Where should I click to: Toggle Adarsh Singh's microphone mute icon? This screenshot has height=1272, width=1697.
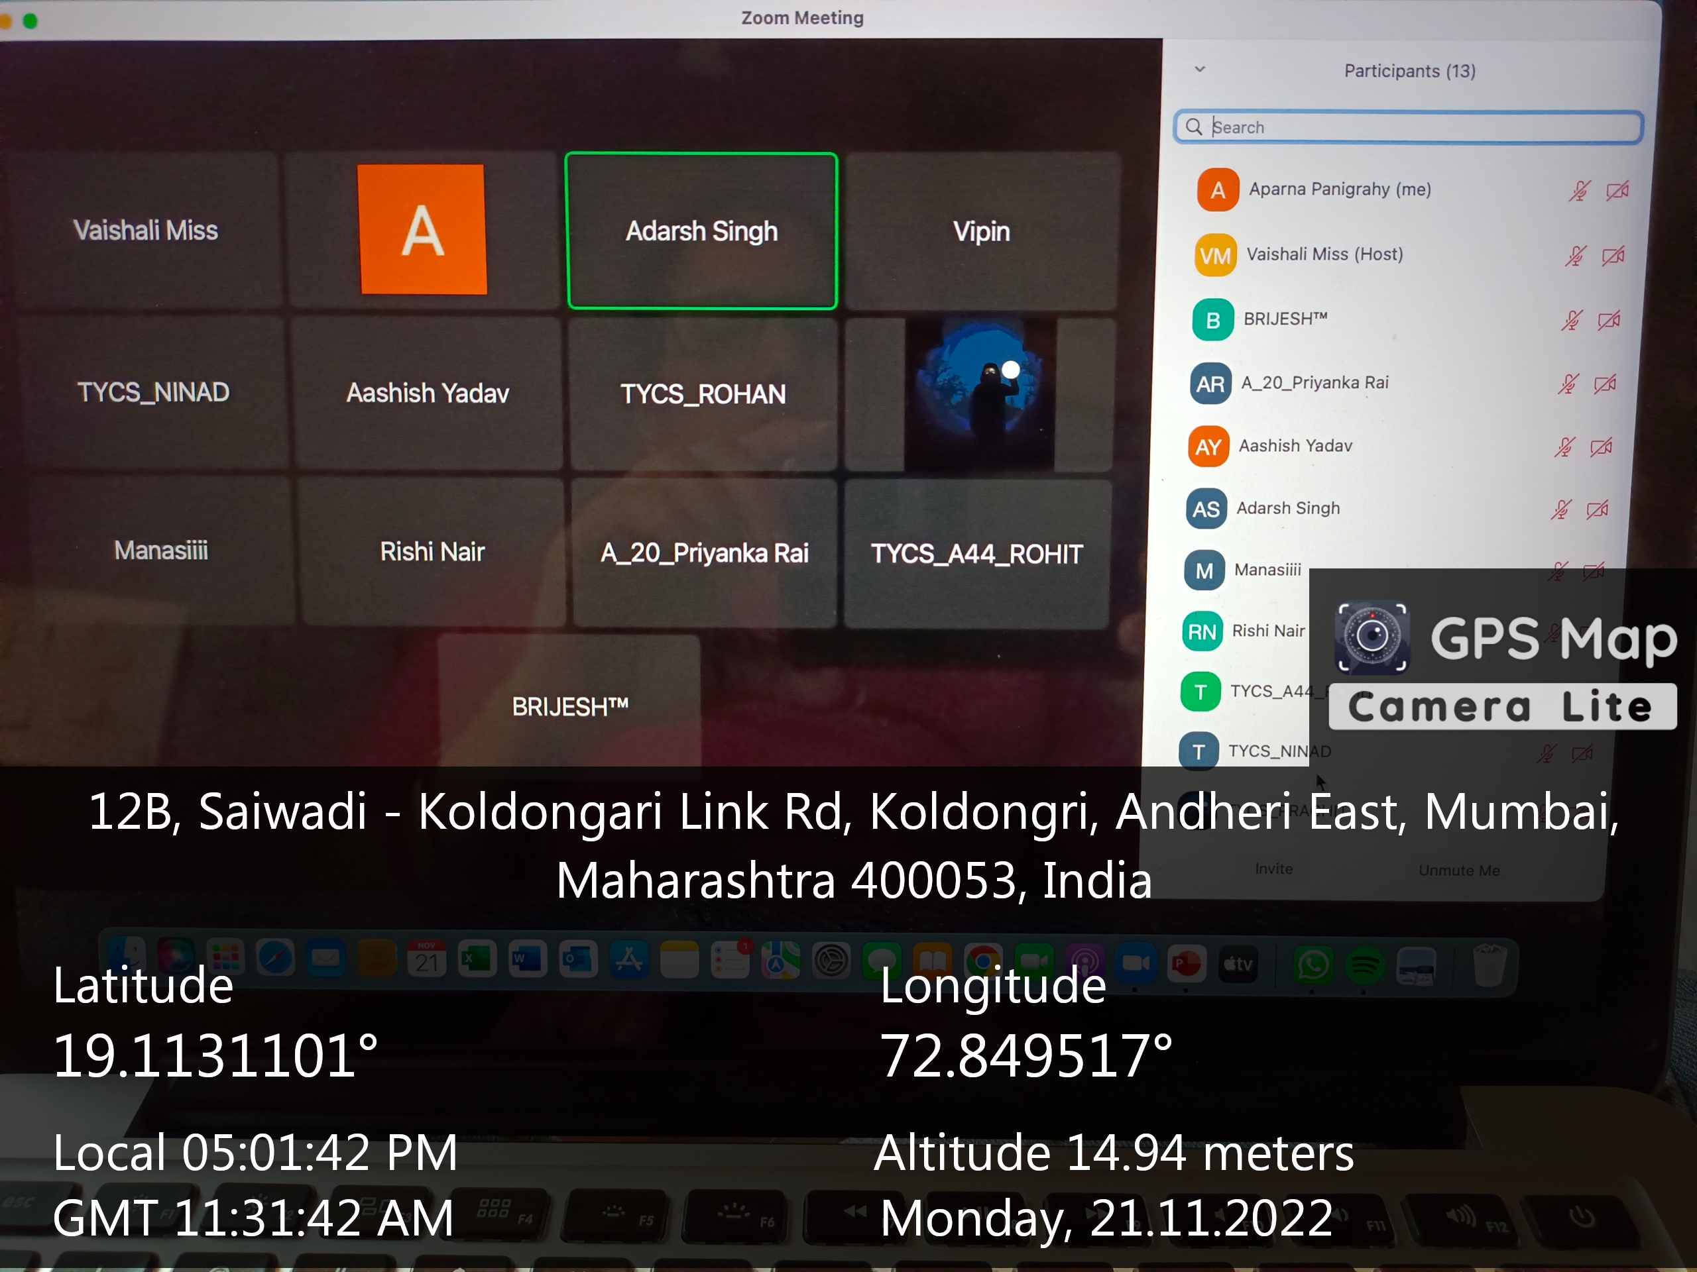[1560, 510]
